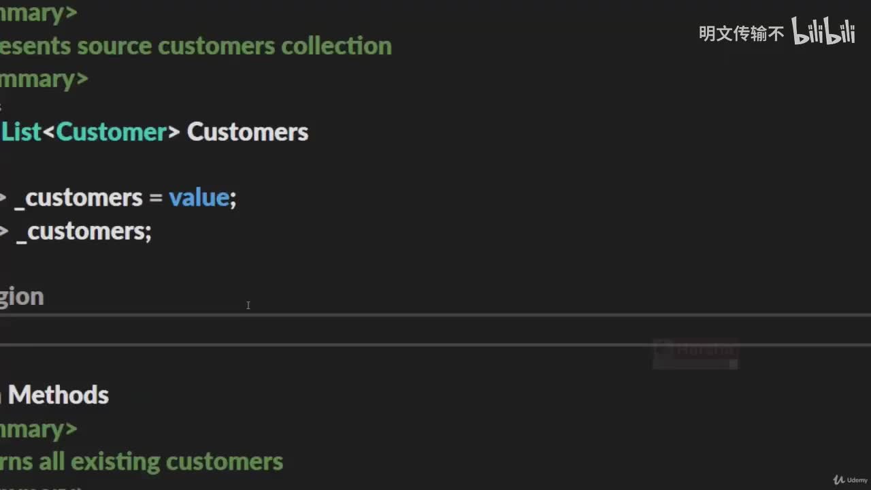Click the Chinese text beside the bilibili logo
Image resolution: width=871 pixels, height=490 pixels.
tap(741, 33)
